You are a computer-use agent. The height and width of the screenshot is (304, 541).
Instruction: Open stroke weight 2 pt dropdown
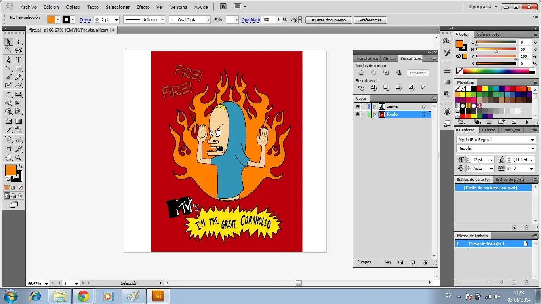[x=116, y=20]
